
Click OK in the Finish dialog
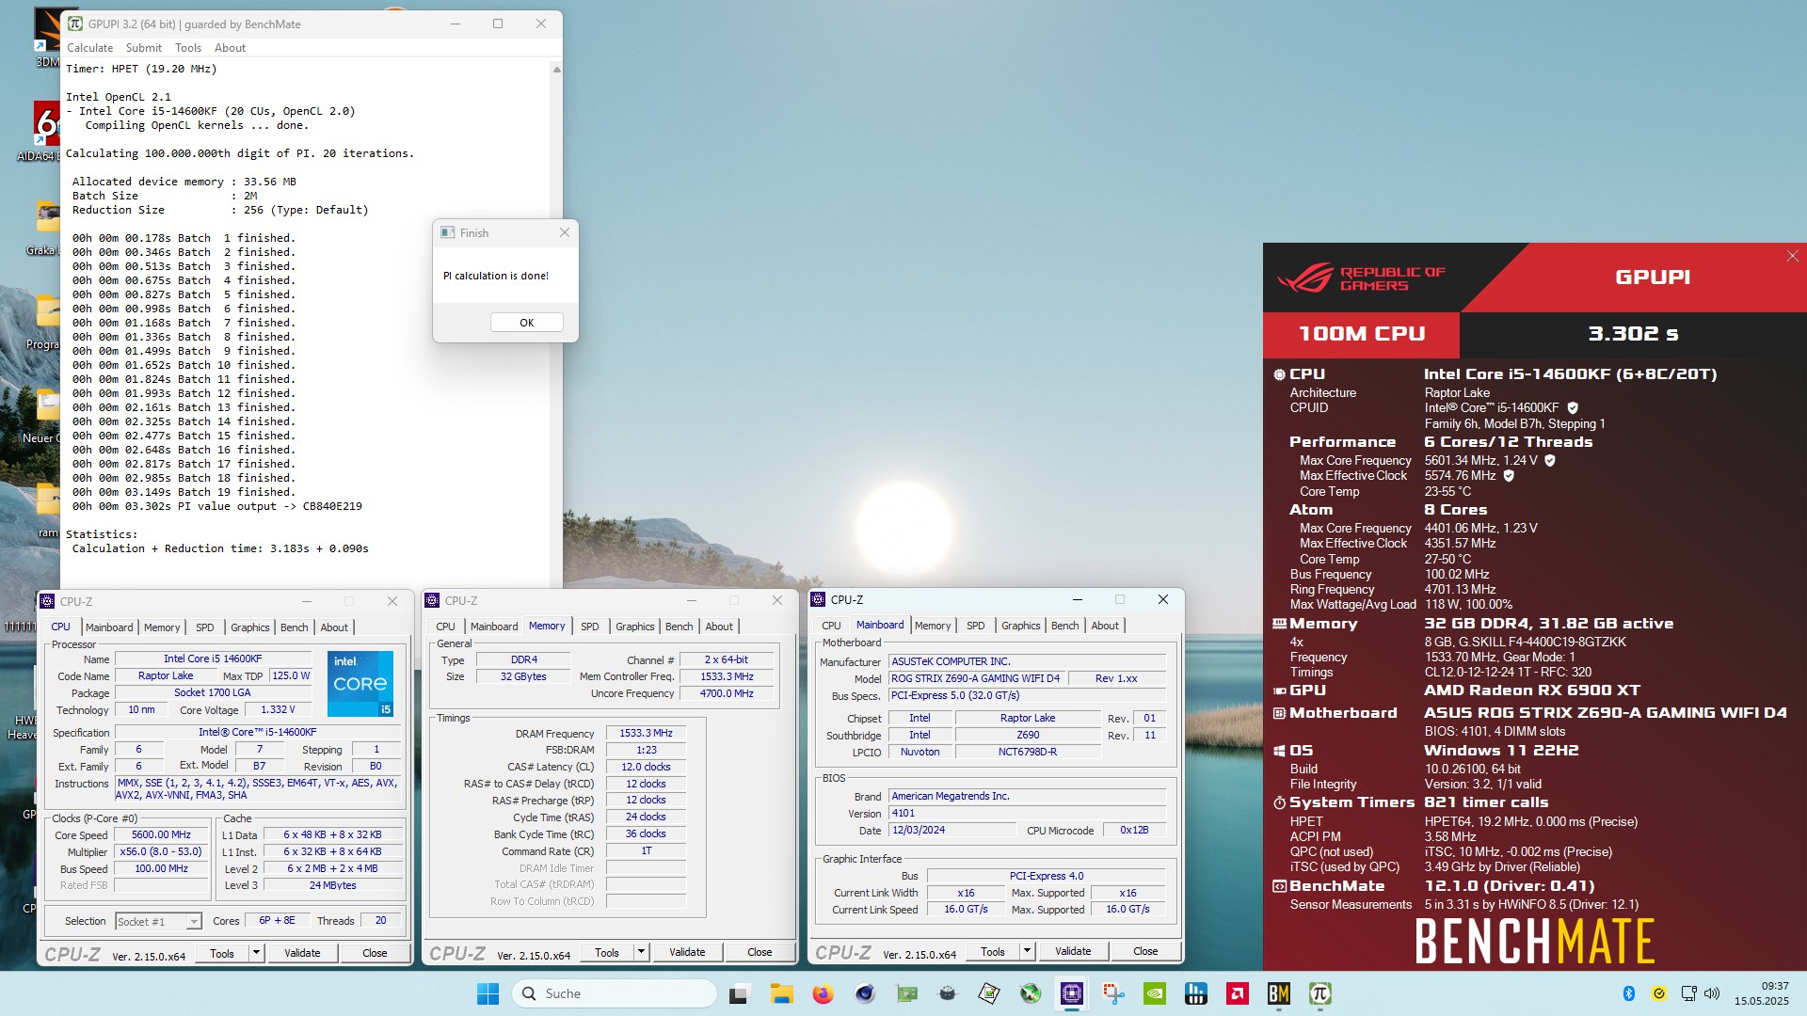[526, 323]
